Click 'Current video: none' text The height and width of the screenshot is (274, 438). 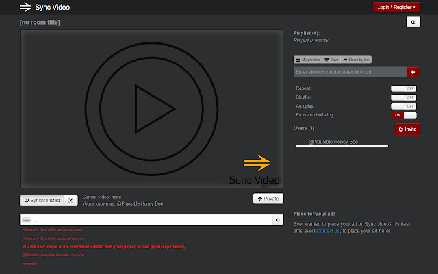pos(102,197)
